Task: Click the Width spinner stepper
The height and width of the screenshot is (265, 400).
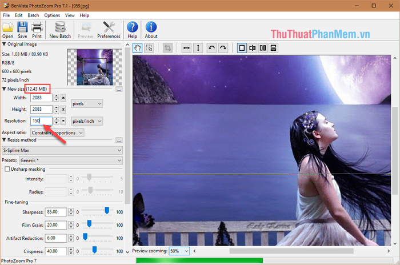Action: click(x=57, y=98)
